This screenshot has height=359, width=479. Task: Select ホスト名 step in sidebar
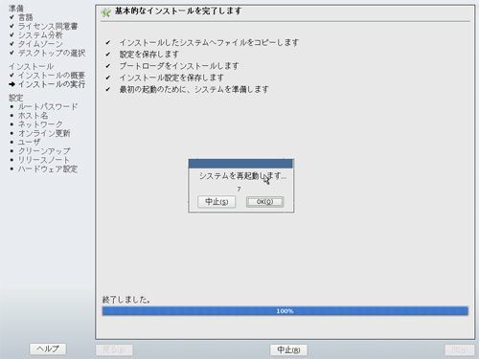click(x=33, y=116)
